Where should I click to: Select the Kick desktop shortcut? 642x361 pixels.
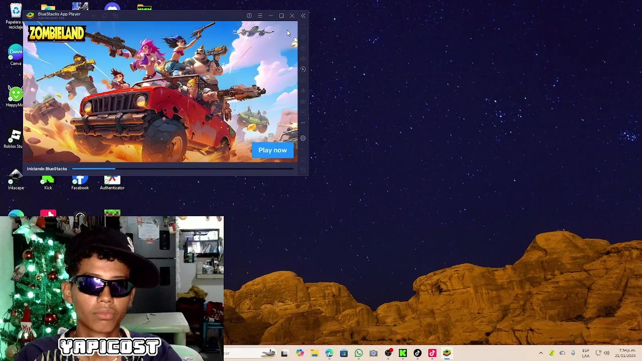click(x=48, y=183)
